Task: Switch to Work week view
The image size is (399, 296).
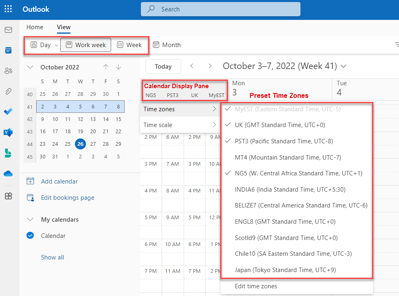Action: pos(86,45)
